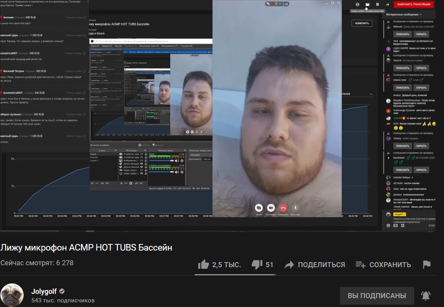Toggle eye visibility for Изображение 2 source
This screenshot has width=444, height=307.
pyautogui.click(x=142, y=160)
